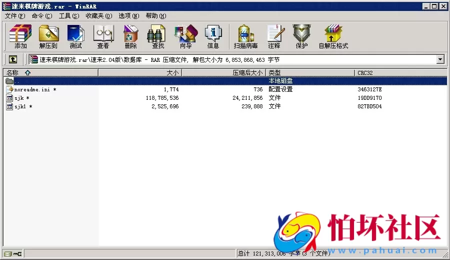
Task: Click CRC value 827BD504
Action: 369,106
